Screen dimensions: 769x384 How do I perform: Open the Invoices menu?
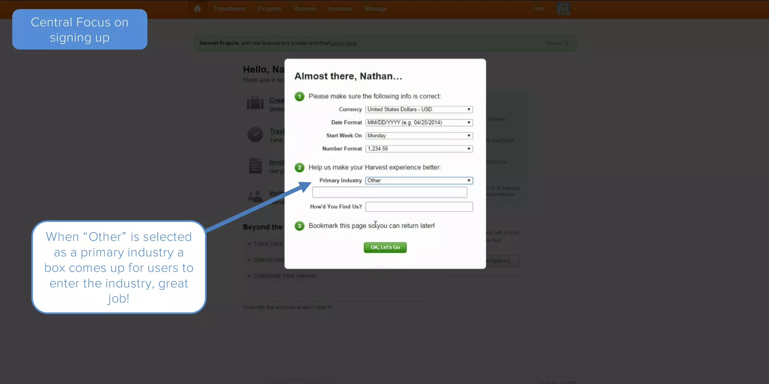pos(341,9)
